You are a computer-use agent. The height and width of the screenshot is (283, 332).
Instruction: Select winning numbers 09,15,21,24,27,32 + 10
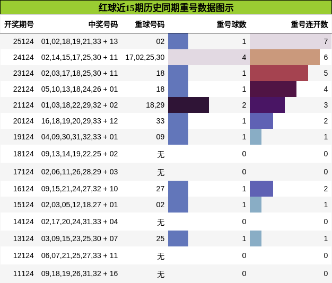[x=80, y=189]
